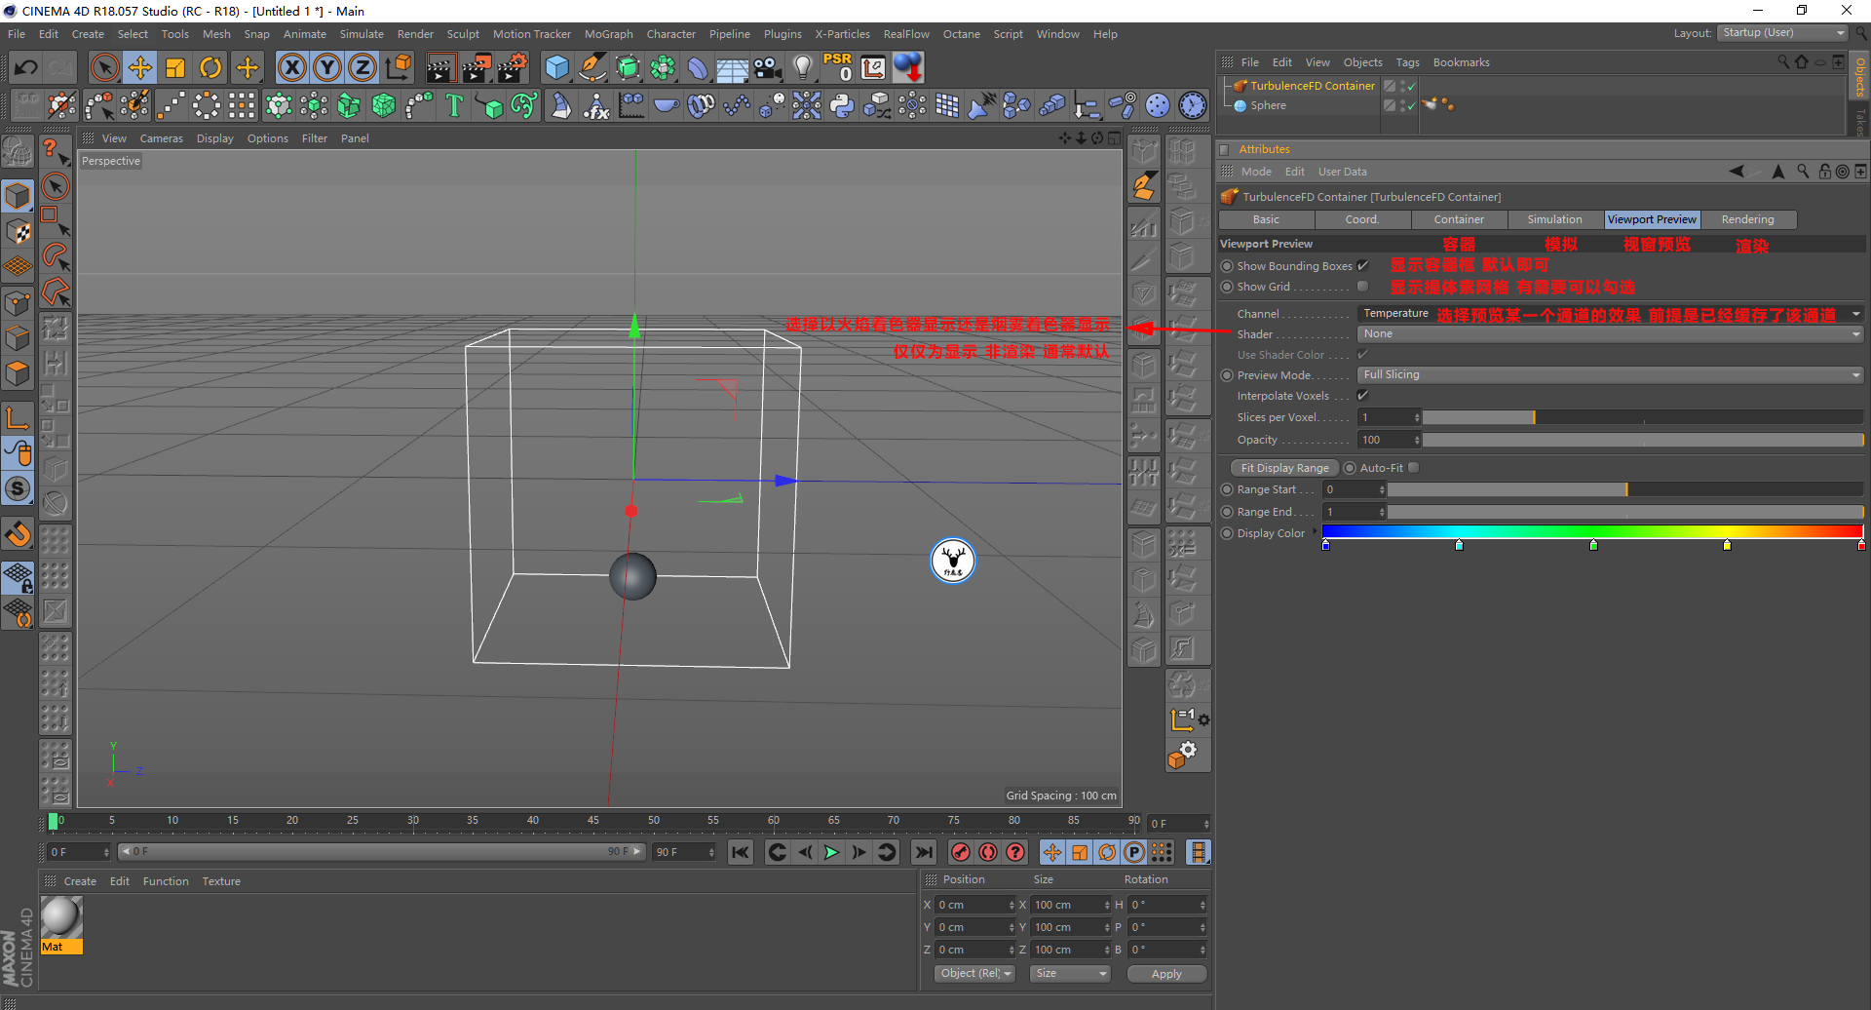Toggle Preview Mode animation radio
This screenshot has height=1010, width=1871.
[x=1228, y=375]
